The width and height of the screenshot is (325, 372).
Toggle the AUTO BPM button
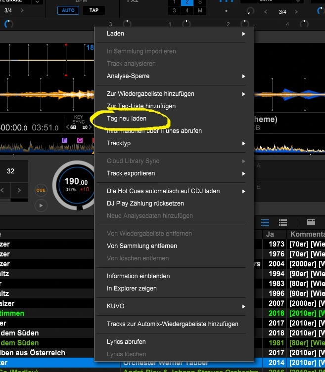click(68, 10)
